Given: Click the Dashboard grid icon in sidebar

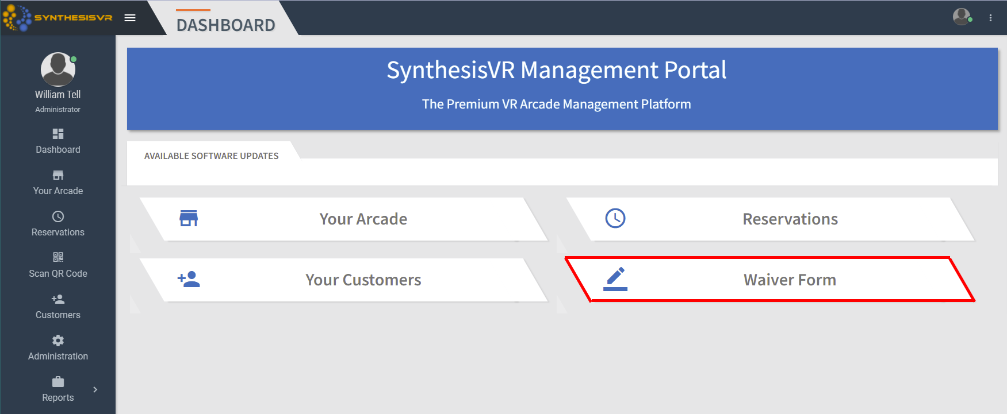Looking at the screenshot, I should pos(58,134).
